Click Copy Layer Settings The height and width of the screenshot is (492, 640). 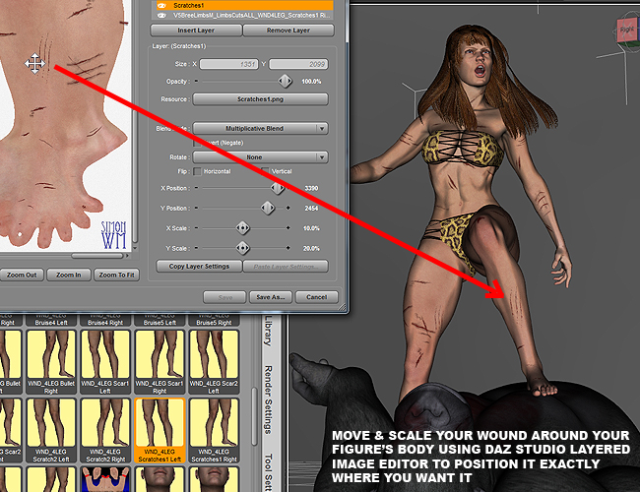pos(199,267)
